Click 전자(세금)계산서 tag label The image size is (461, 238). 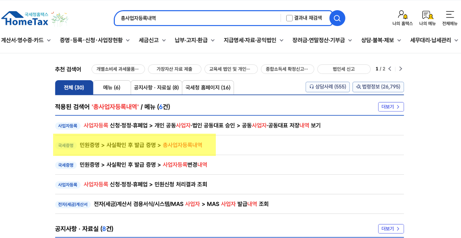(x=73, y=204)
